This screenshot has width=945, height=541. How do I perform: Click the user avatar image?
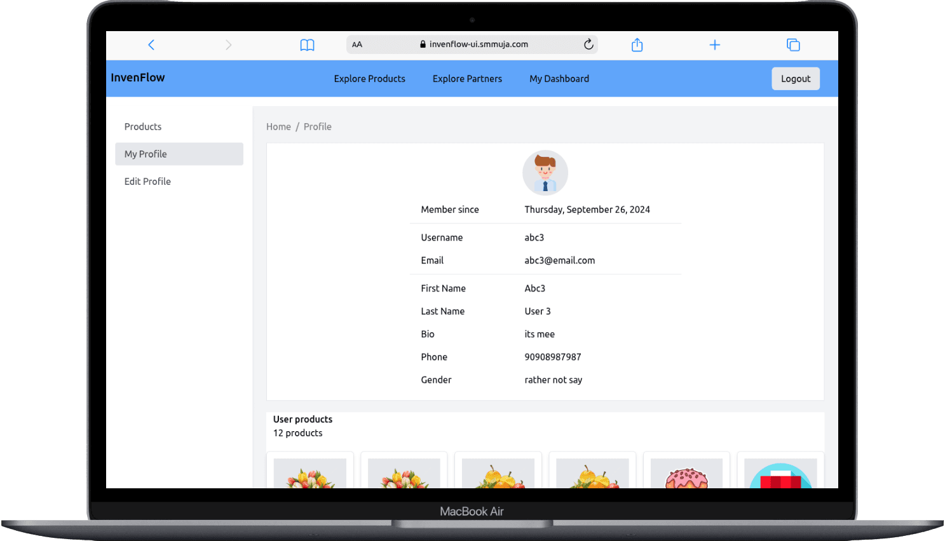click(545, 172)
